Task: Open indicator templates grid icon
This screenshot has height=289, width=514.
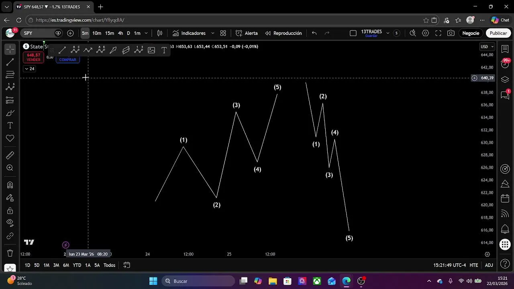Action: pos(223,33)
